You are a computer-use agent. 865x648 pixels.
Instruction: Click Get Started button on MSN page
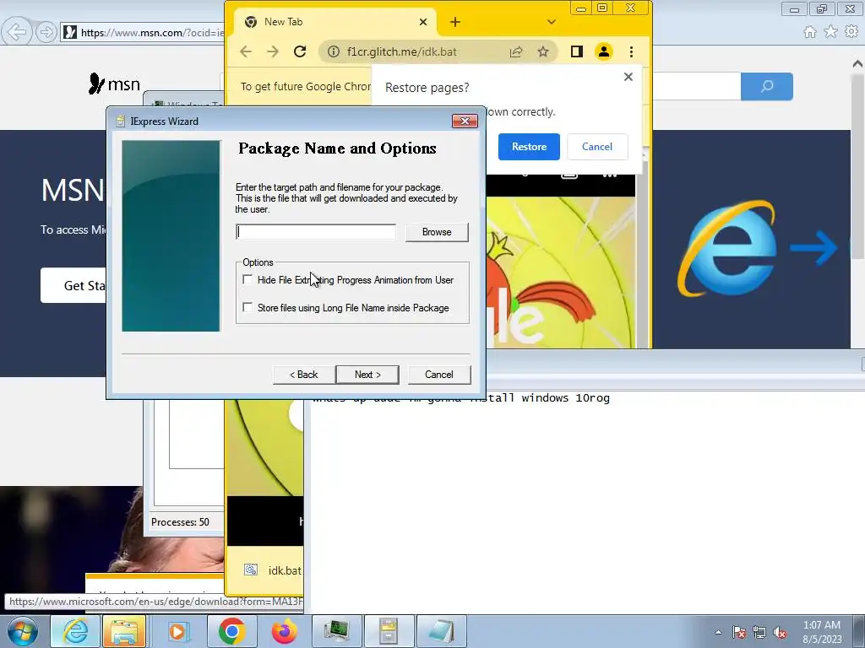[x=73, y=285]
